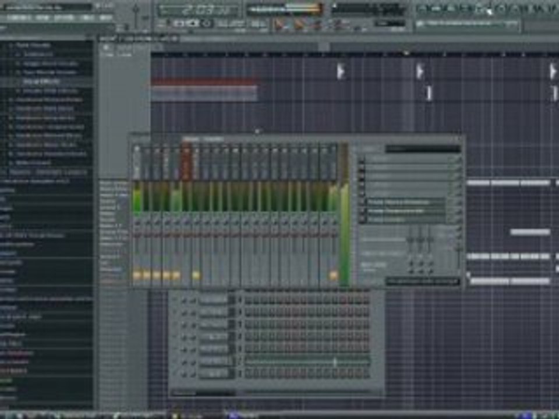Image resolution: width=559 pixels, height=419 pixels.
Task: Click the green piano-roll preview row in the step sequencer
Action: [x=307, y=361]
